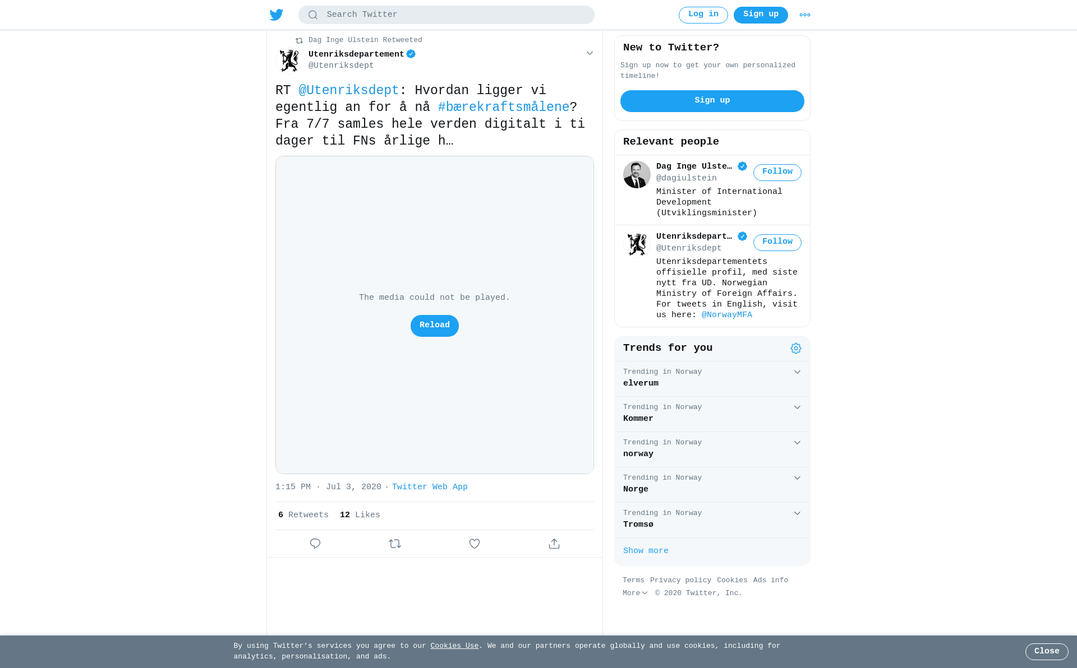The height and width of the screenshot is (668, 1077).
Task: Retweet using the retweet arrows icon
Action: click(x=395, y=544)
